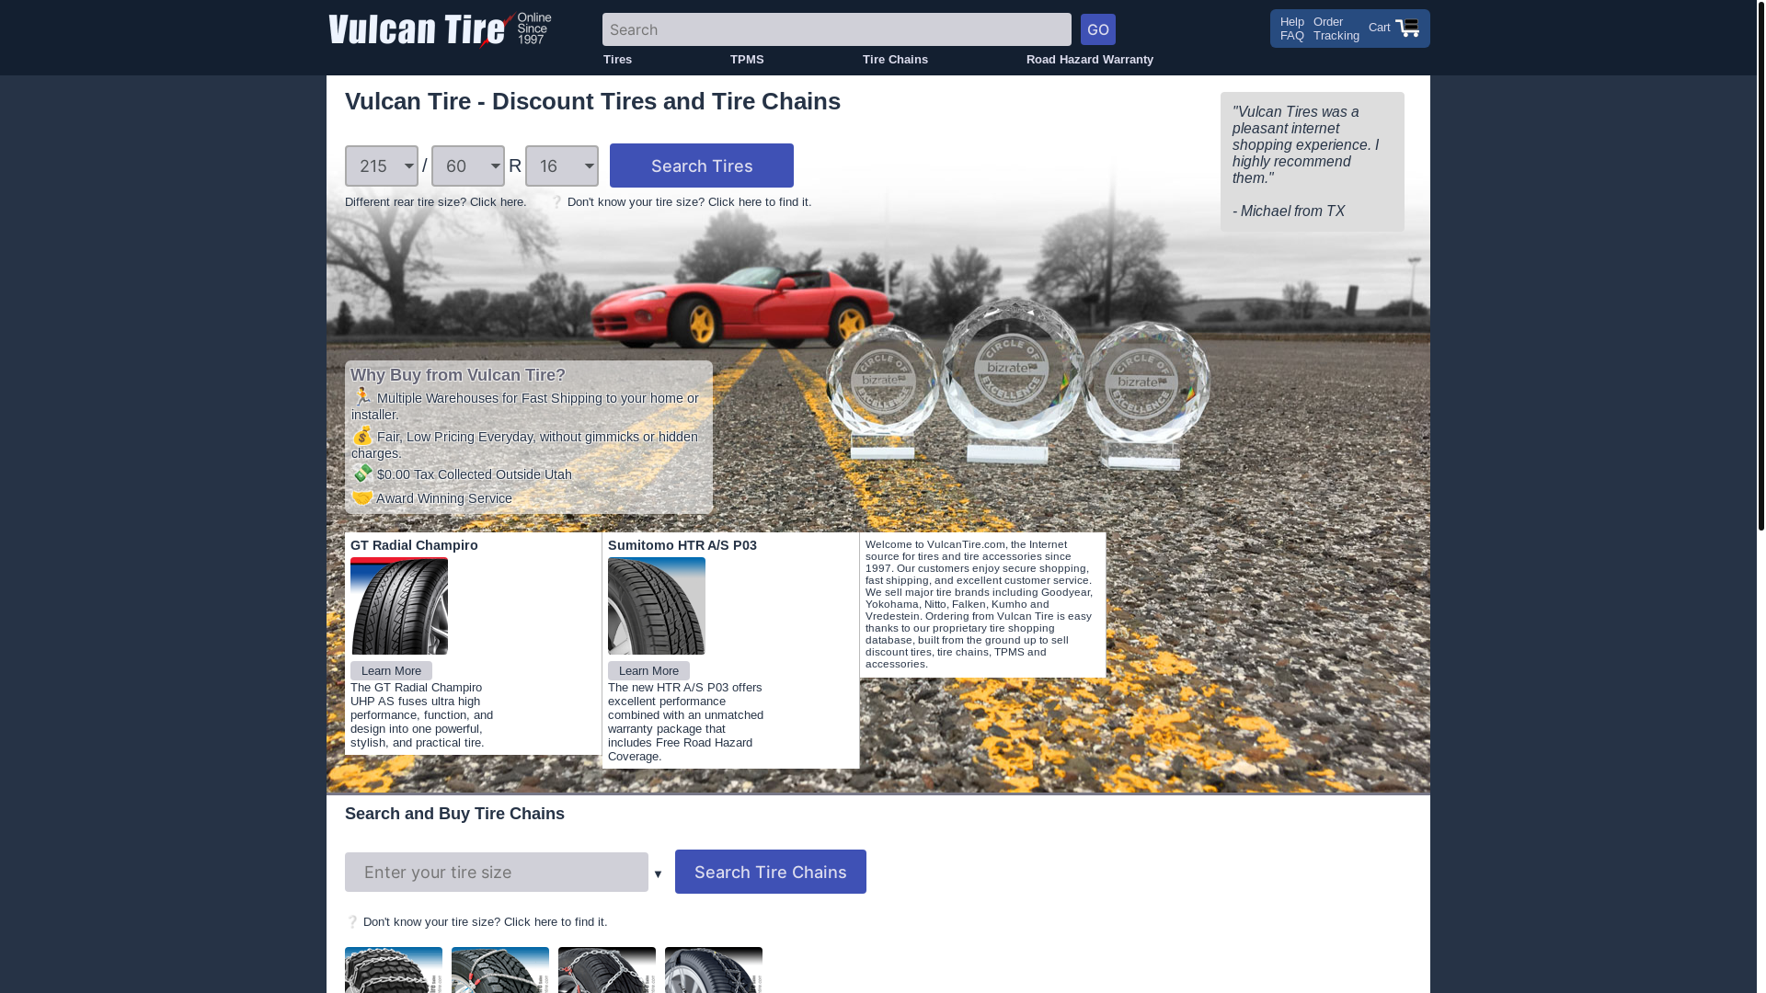
Task: Click the Michael from TX testimonial box
Action: (x=1313, y=162)
